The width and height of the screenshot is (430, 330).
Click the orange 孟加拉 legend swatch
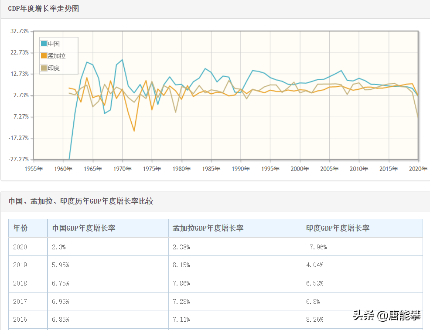click(44, 56)
